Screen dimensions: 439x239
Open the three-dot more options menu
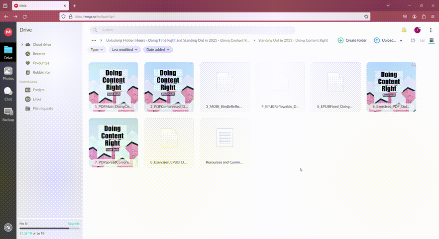(x=431, y=30)
